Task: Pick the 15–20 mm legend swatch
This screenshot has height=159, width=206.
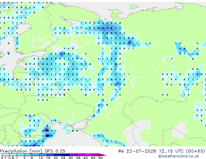Action: point(50,155)
